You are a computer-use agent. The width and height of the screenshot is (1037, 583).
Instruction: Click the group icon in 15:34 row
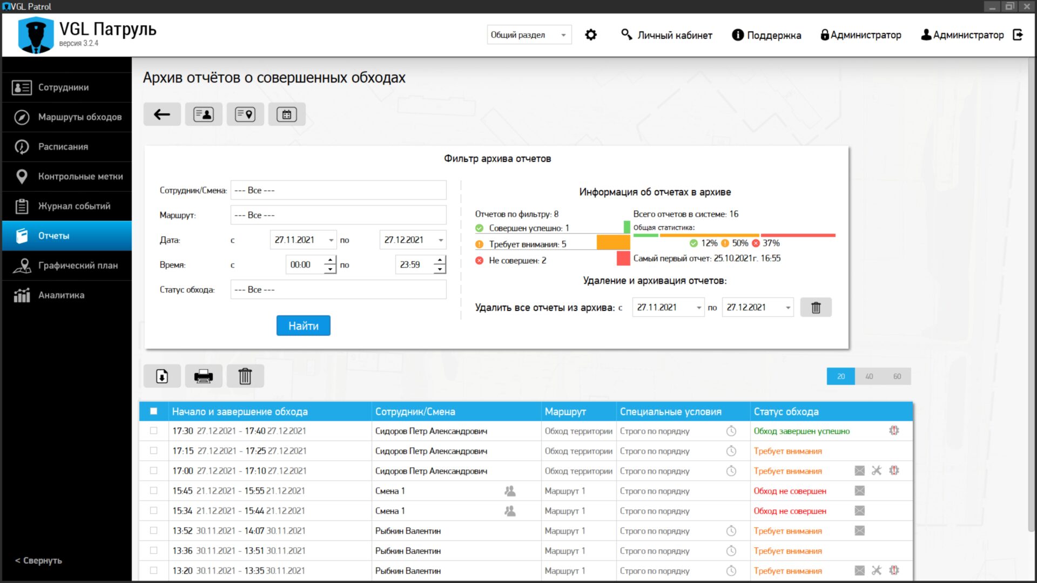click(x=510, y=511)
